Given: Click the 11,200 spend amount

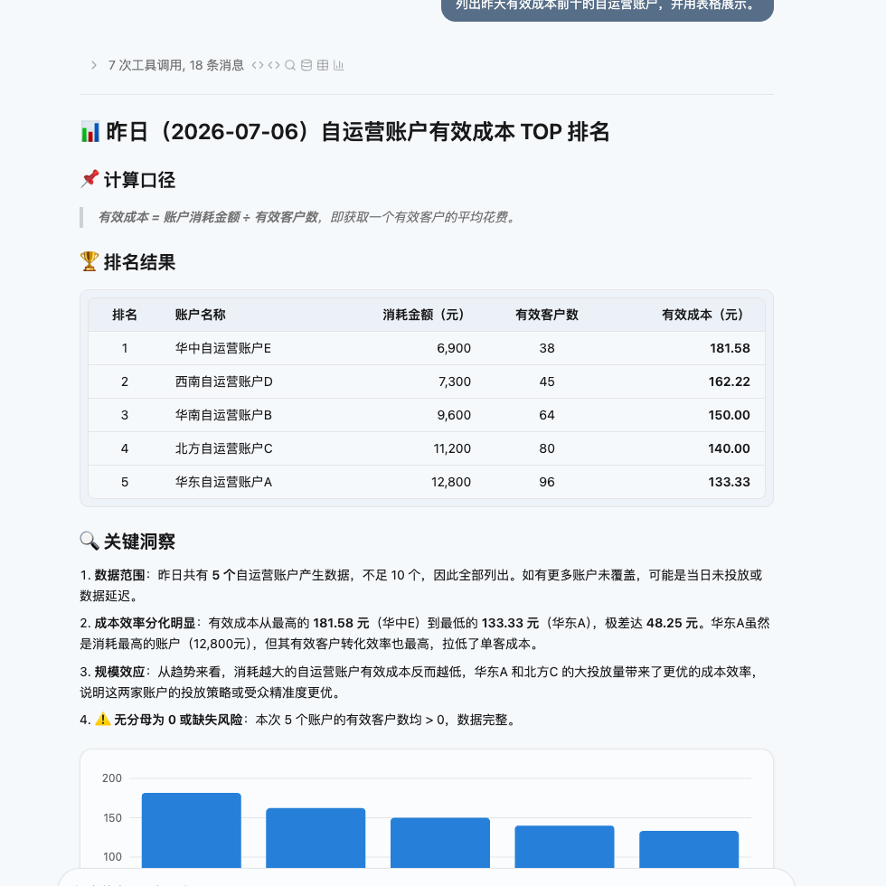Looking at the screenshot, I should tap(452, 448).
